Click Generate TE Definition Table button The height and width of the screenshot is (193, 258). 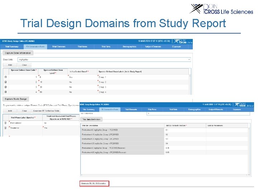click(x=46, y=111)
